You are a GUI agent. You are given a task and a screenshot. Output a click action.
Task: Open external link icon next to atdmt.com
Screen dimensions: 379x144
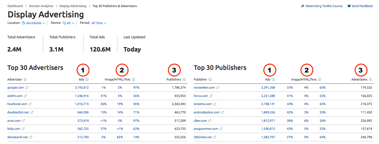pyautogui.click(x=25, y=96)
